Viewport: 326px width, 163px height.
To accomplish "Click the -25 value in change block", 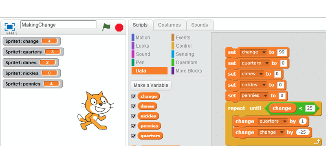I will point(302,132).
